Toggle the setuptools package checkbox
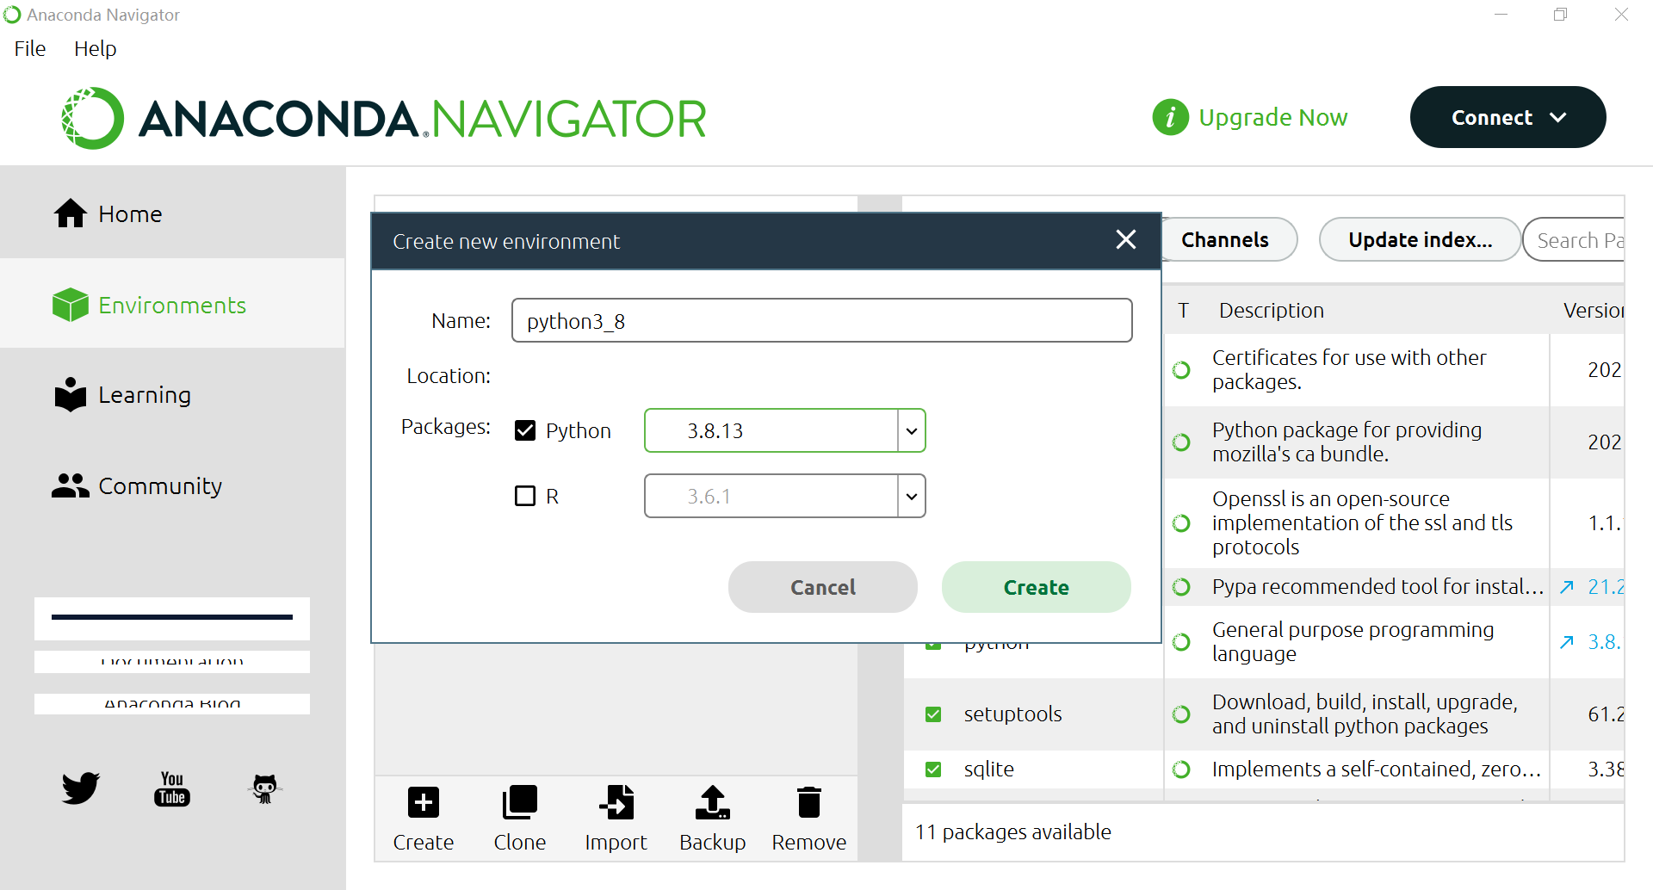This screenshot has height=890, width=1653. point(933,714)
